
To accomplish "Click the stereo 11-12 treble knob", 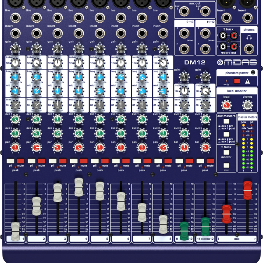I will (x=205, y=91).
